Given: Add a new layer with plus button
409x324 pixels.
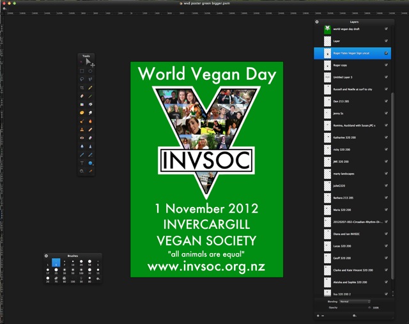Looking at the screenshot, I should (x=318, y=316).
